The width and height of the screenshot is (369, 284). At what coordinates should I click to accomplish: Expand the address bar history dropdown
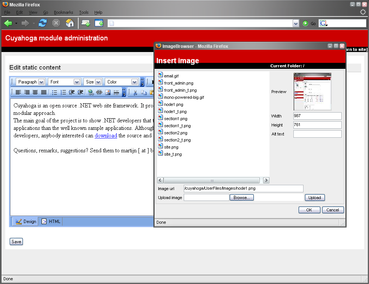(296, 23)
